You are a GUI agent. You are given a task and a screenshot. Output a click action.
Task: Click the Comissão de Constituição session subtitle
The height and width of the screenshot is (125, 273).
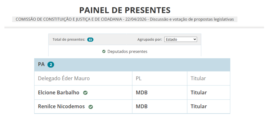point(125,19)
